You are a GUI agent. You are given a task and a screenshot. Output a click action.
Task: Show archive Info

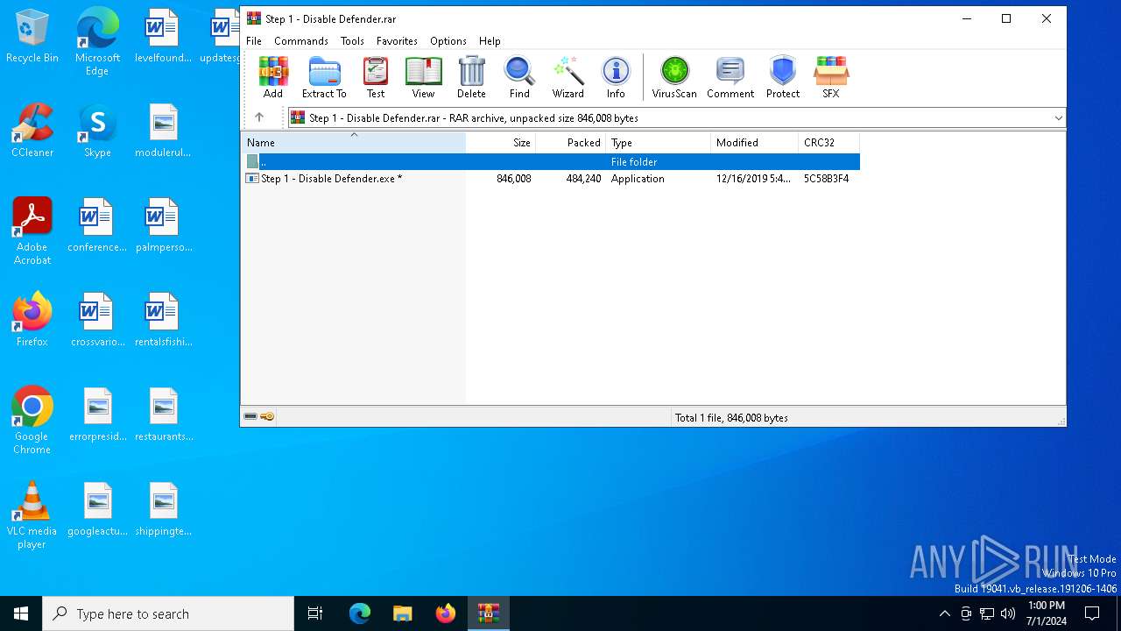point(616,77)
